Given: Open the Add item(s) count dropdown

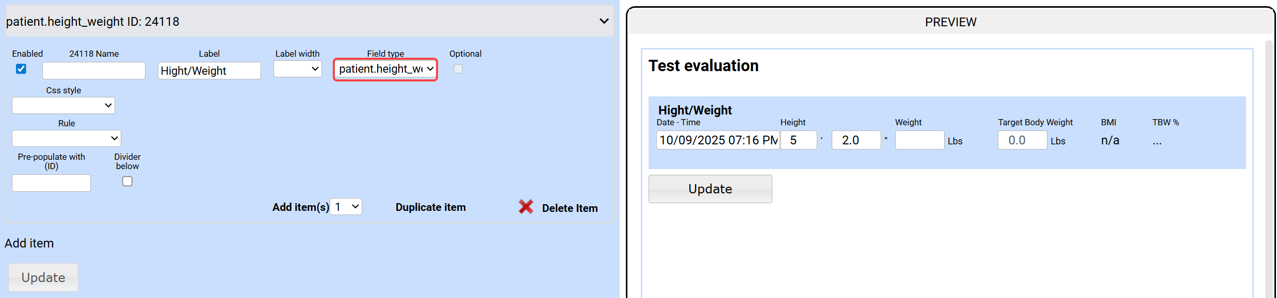Looking at the screenshot, I should click(x=346, y=207).
